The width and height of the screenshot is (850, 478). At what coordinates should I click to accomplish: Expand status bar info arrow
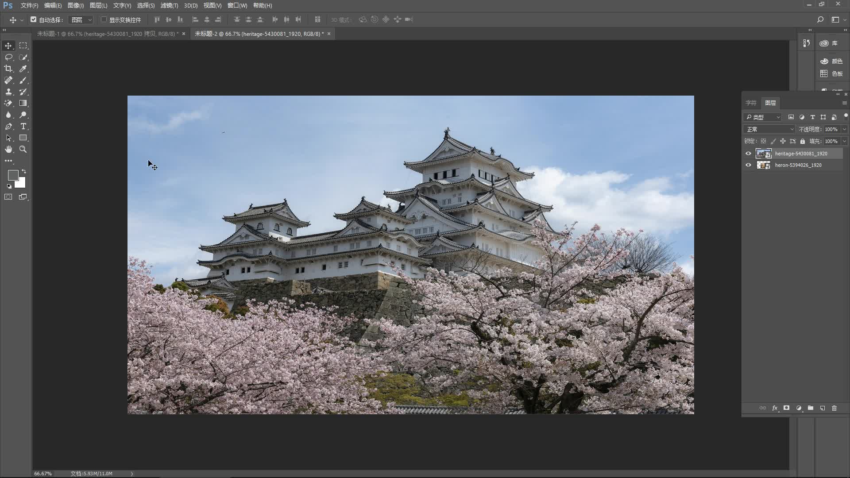coord(131,474)
